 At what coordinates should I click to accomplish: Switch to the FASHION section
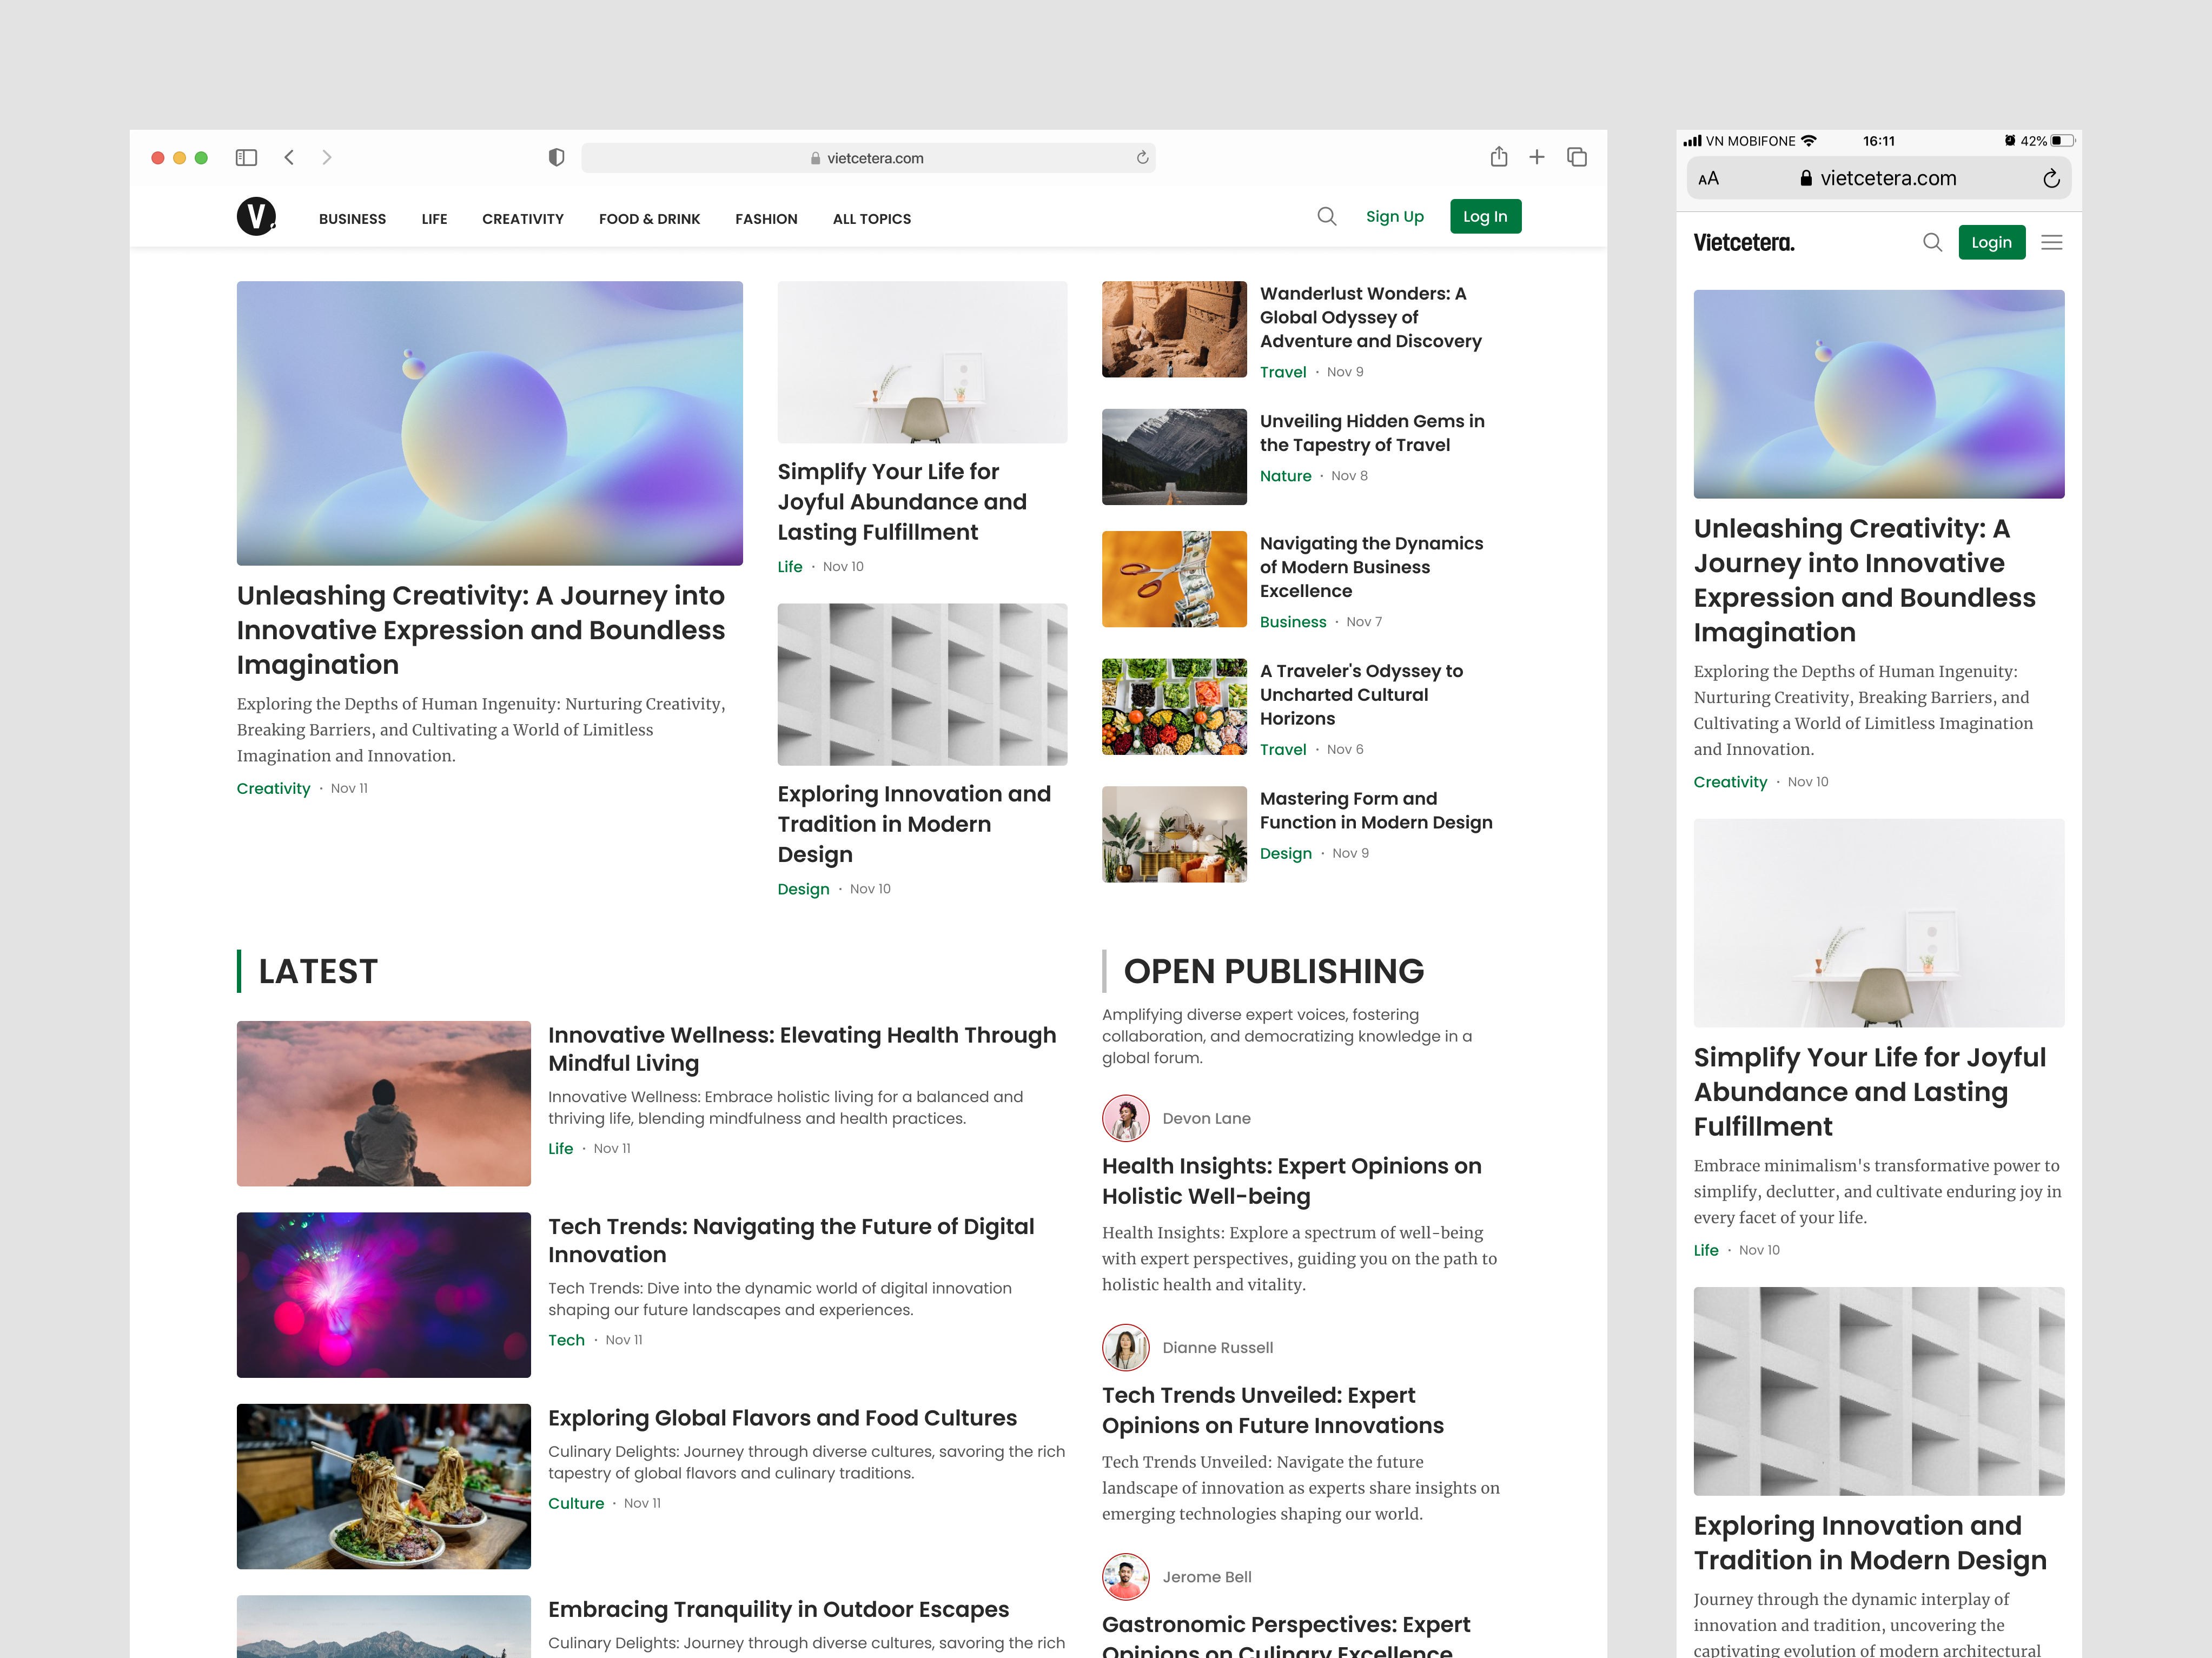[x=766, y=218]
